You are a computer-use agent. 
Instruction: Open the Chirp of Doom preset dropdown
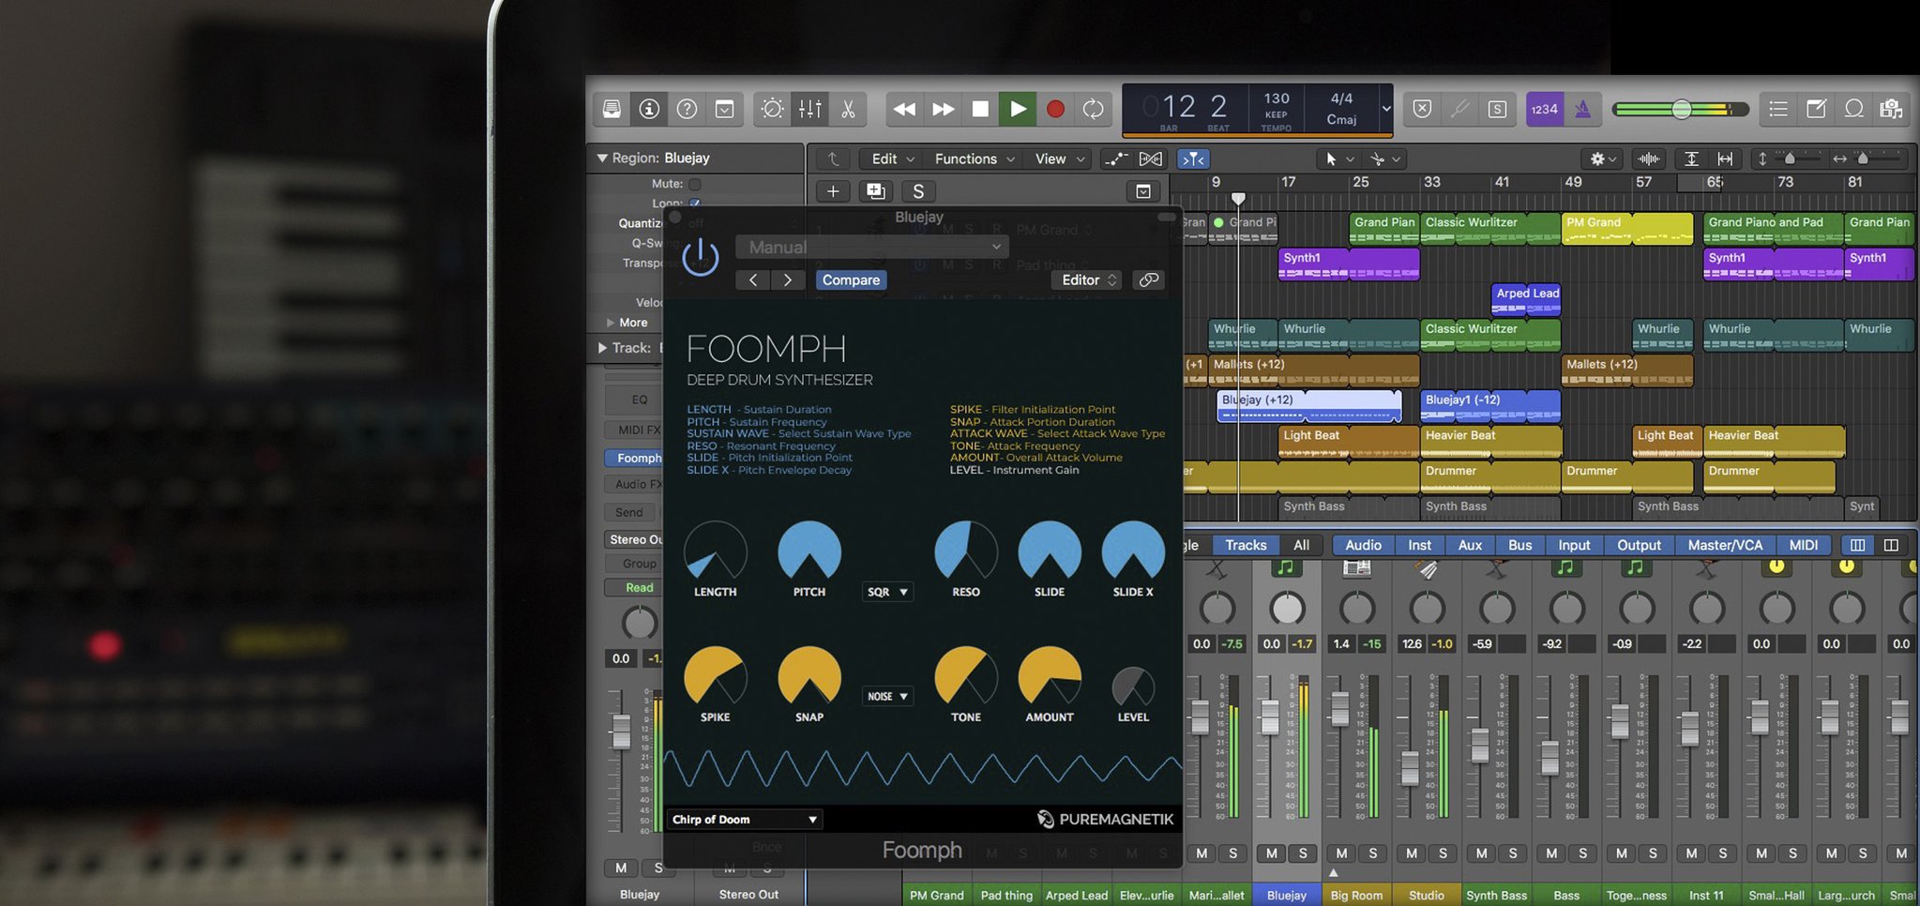click(x=745, y=819)
